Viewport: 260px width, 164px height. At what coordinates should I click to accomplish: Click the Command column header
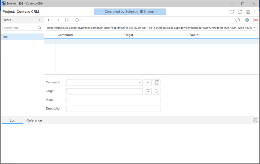tap(65, 35)
